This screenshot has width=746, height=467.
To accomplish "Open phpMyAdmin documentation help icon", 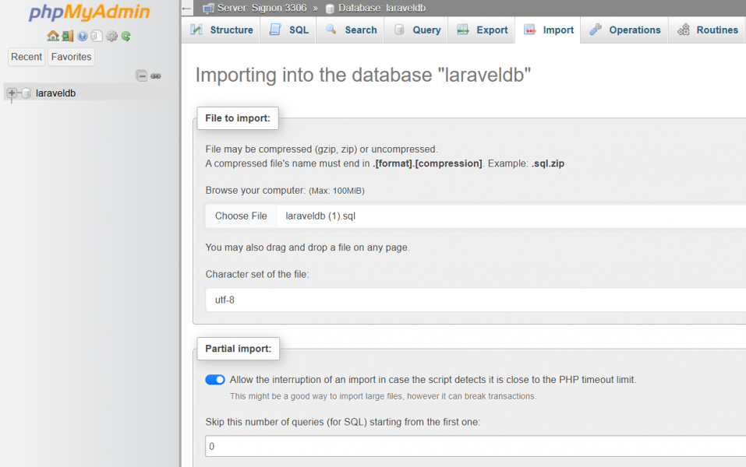I will tap(82, 36).
